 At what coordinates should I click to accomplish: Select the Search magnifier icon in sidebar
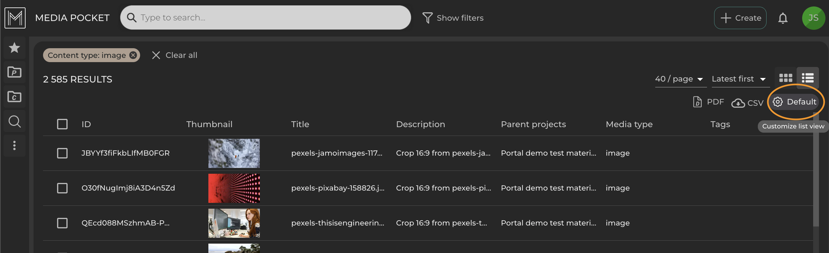click(x=14, y=121)
